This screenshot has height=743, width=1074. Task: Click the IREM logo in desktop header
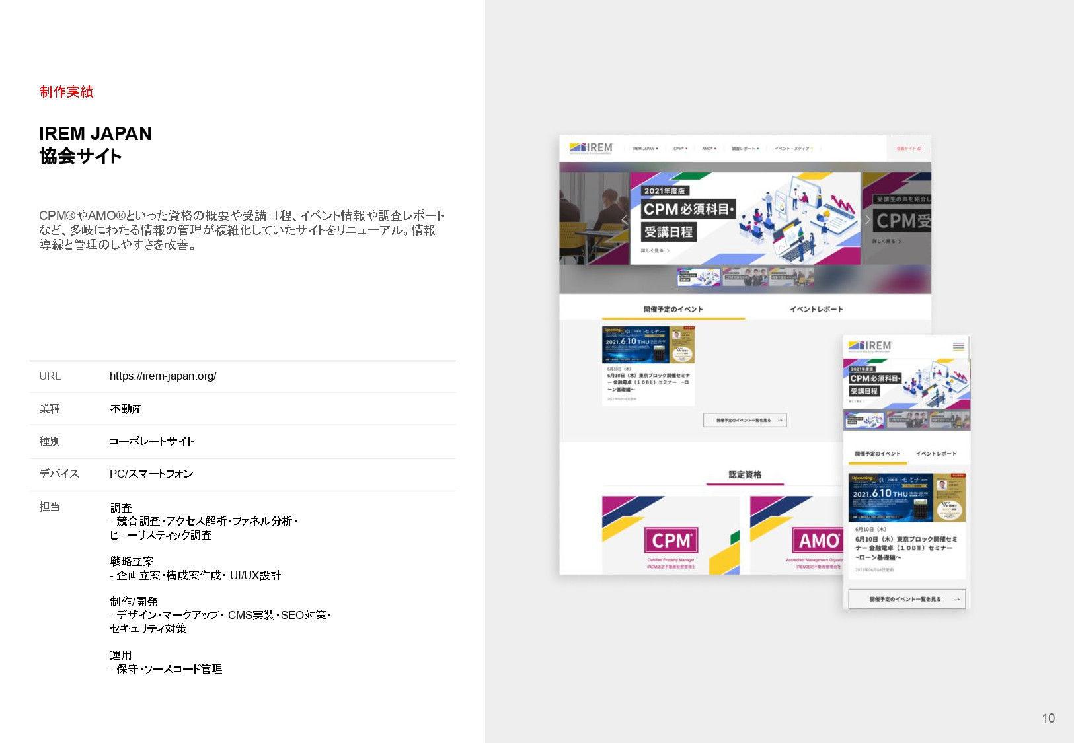592,149
